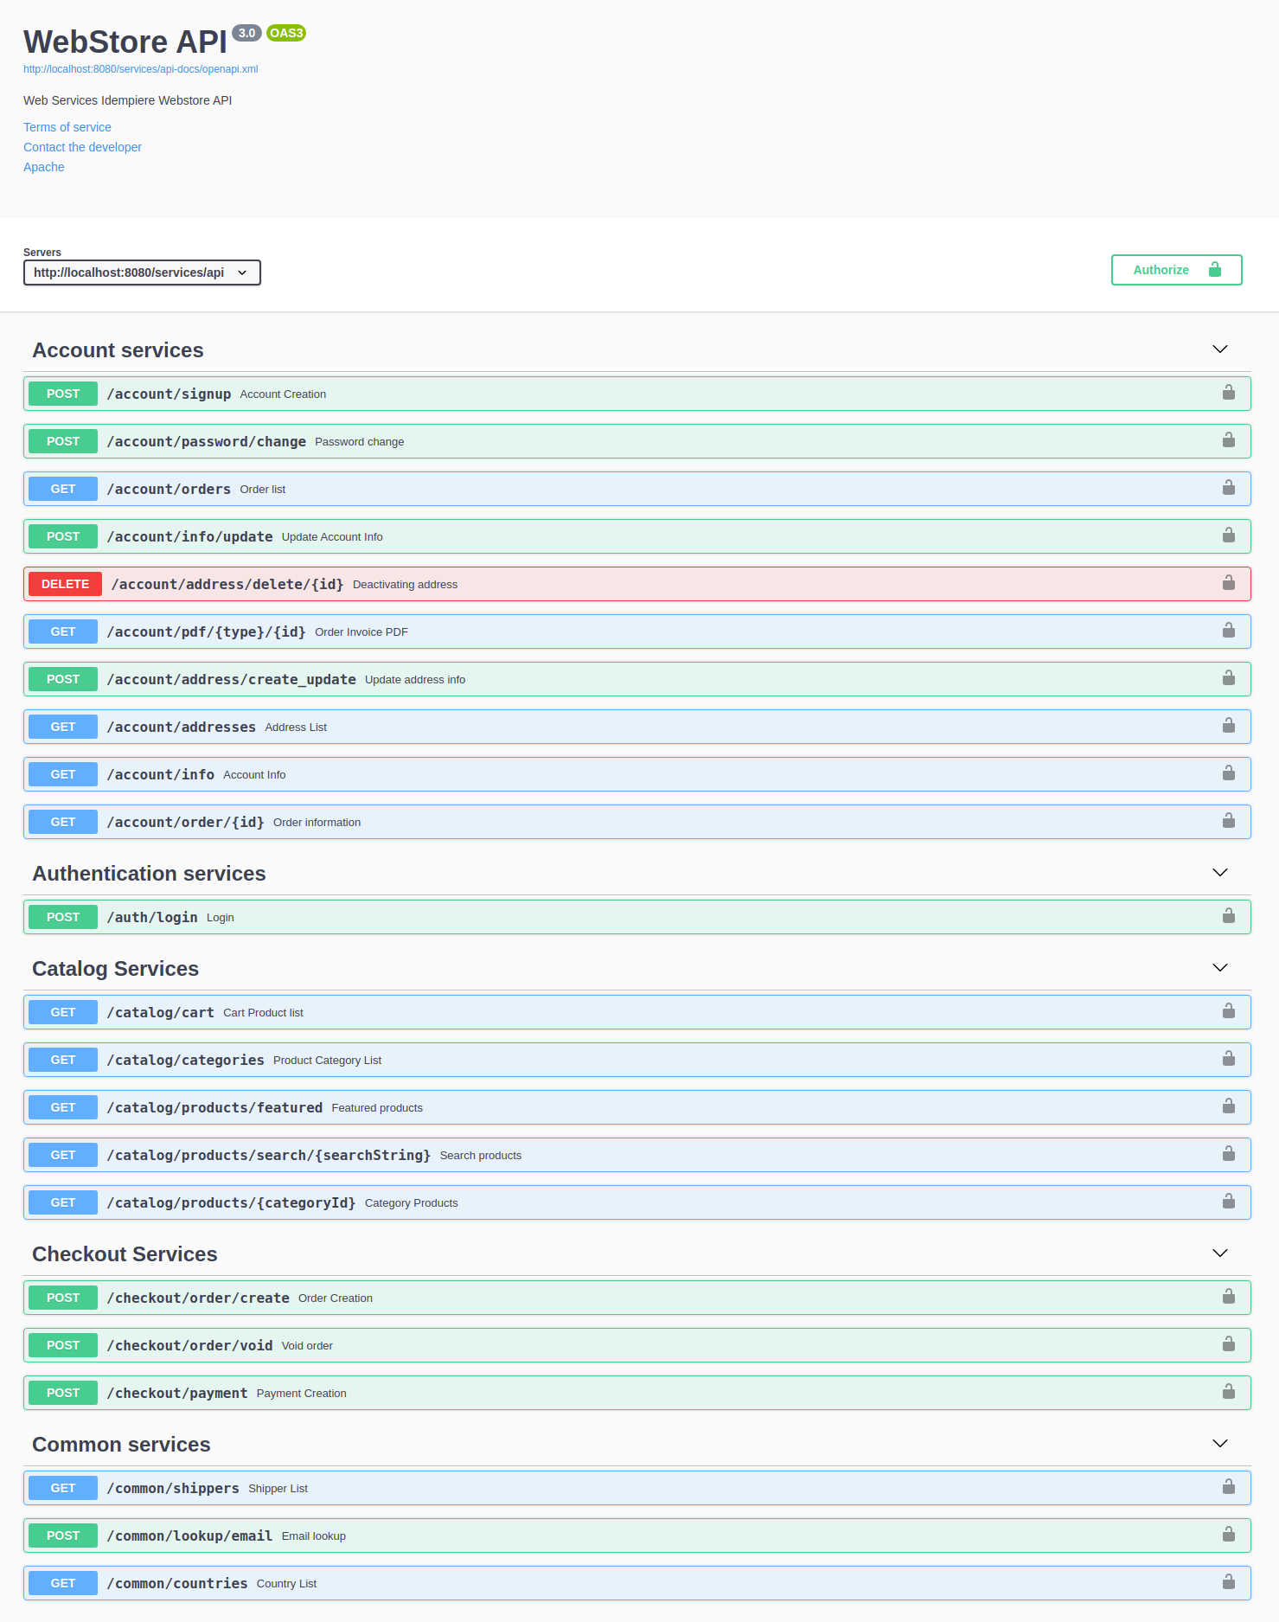
Task: Collapse the Account services section
Action: (1219, 349)
